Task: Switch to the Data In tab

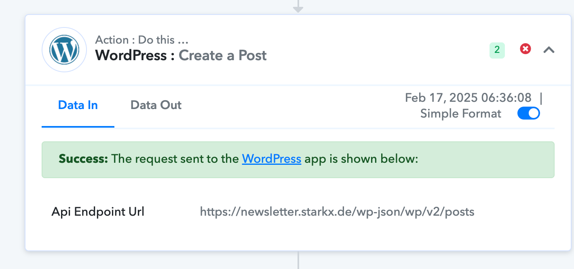Action: 78,105
